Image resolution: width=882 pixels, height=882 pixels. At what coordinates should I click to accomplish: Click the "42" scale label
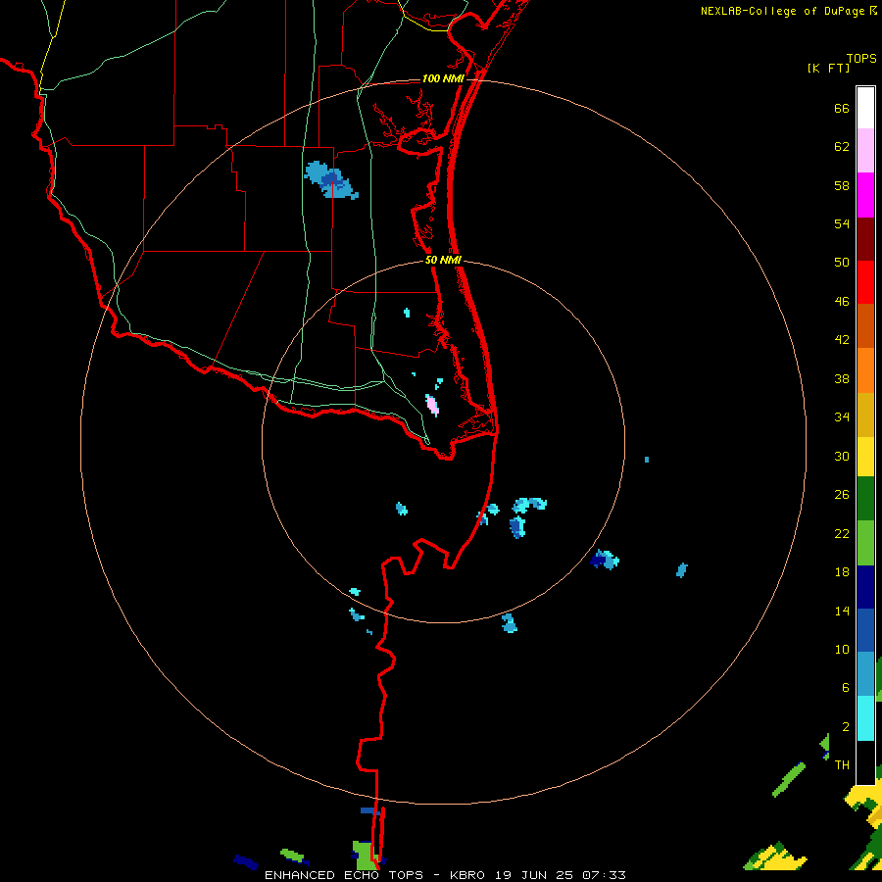[842, 339]
